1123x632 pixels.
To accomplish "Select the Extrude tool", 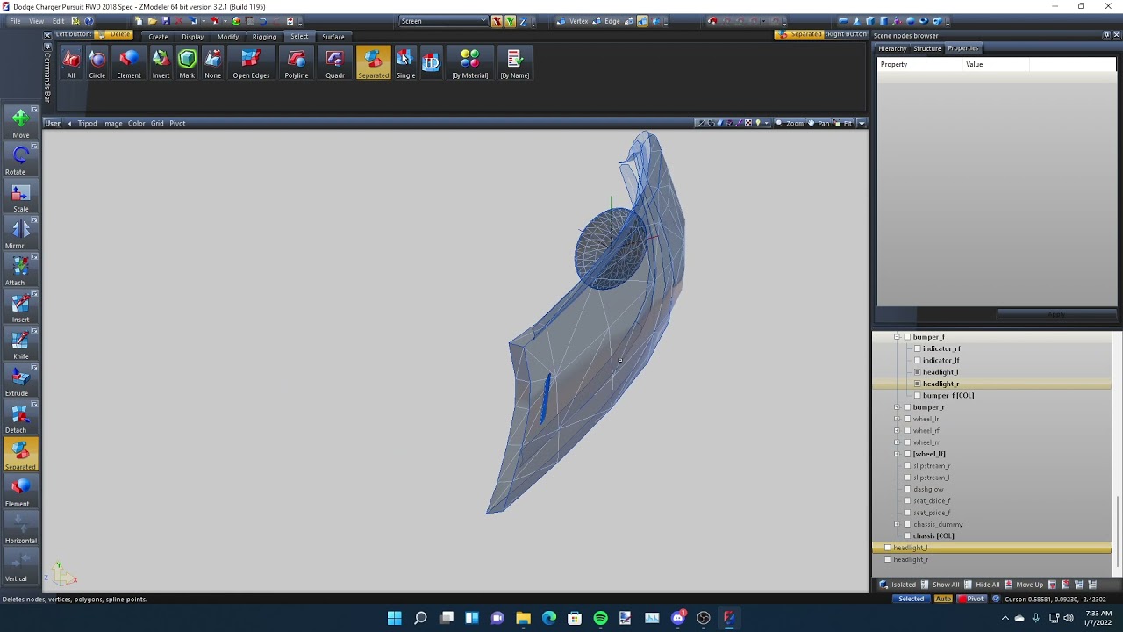I will pyautogui.click(x=20, y=381).
